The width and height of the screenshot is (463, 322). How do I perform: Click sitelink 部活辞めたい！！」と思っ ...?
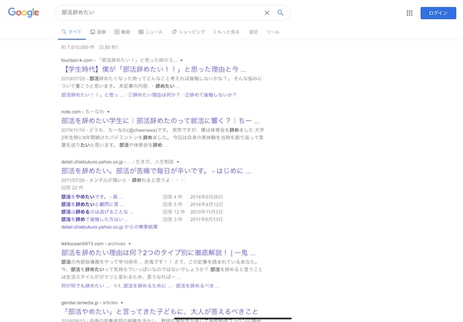[93, 95]
